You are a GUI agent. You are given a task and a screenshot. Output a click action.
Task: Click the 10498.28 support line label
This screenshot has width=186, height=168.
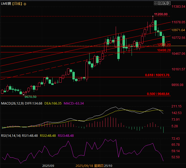click(164, 50)
